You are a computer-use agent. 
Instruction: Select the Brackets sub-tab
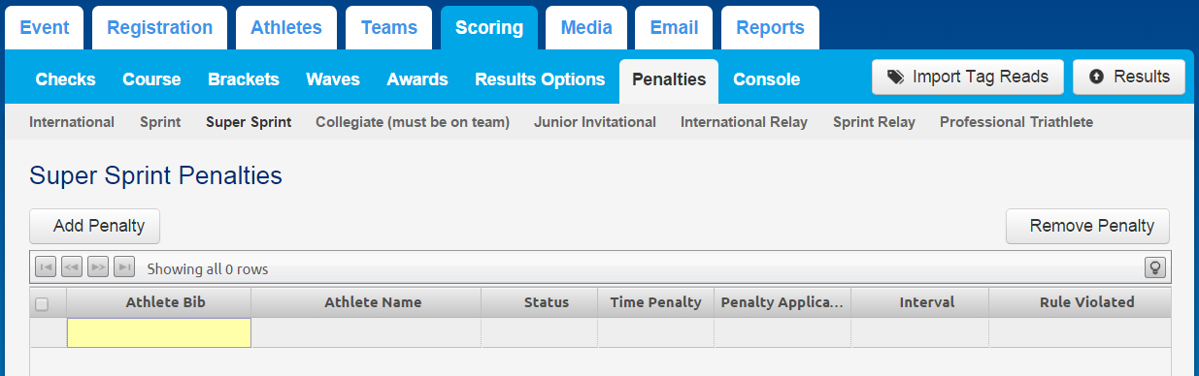coord(244,79)
